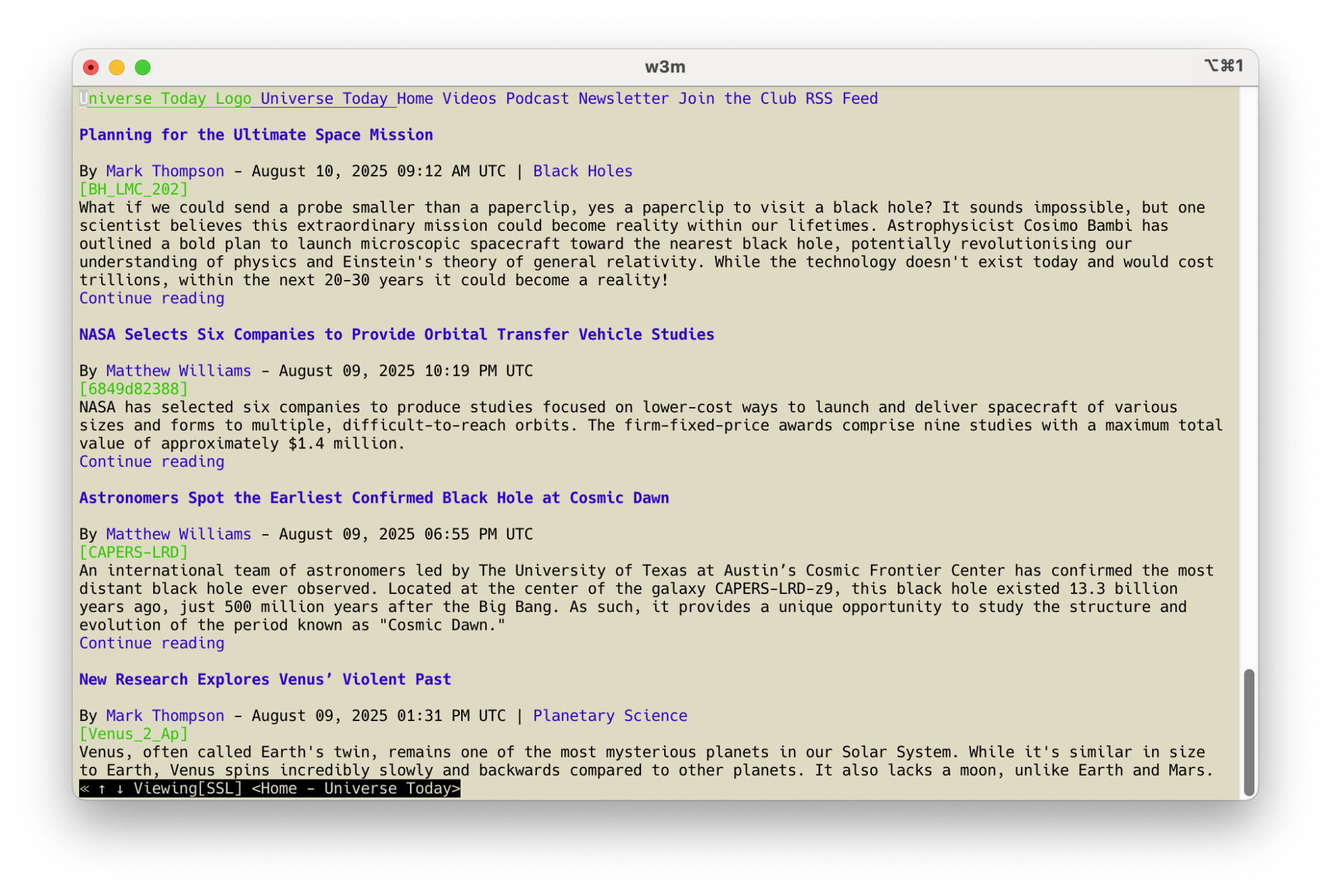The height and width of the screenshot is (896, 1331).
Task: Open NASA Selects Six Companies article
Action: [397, 335]
